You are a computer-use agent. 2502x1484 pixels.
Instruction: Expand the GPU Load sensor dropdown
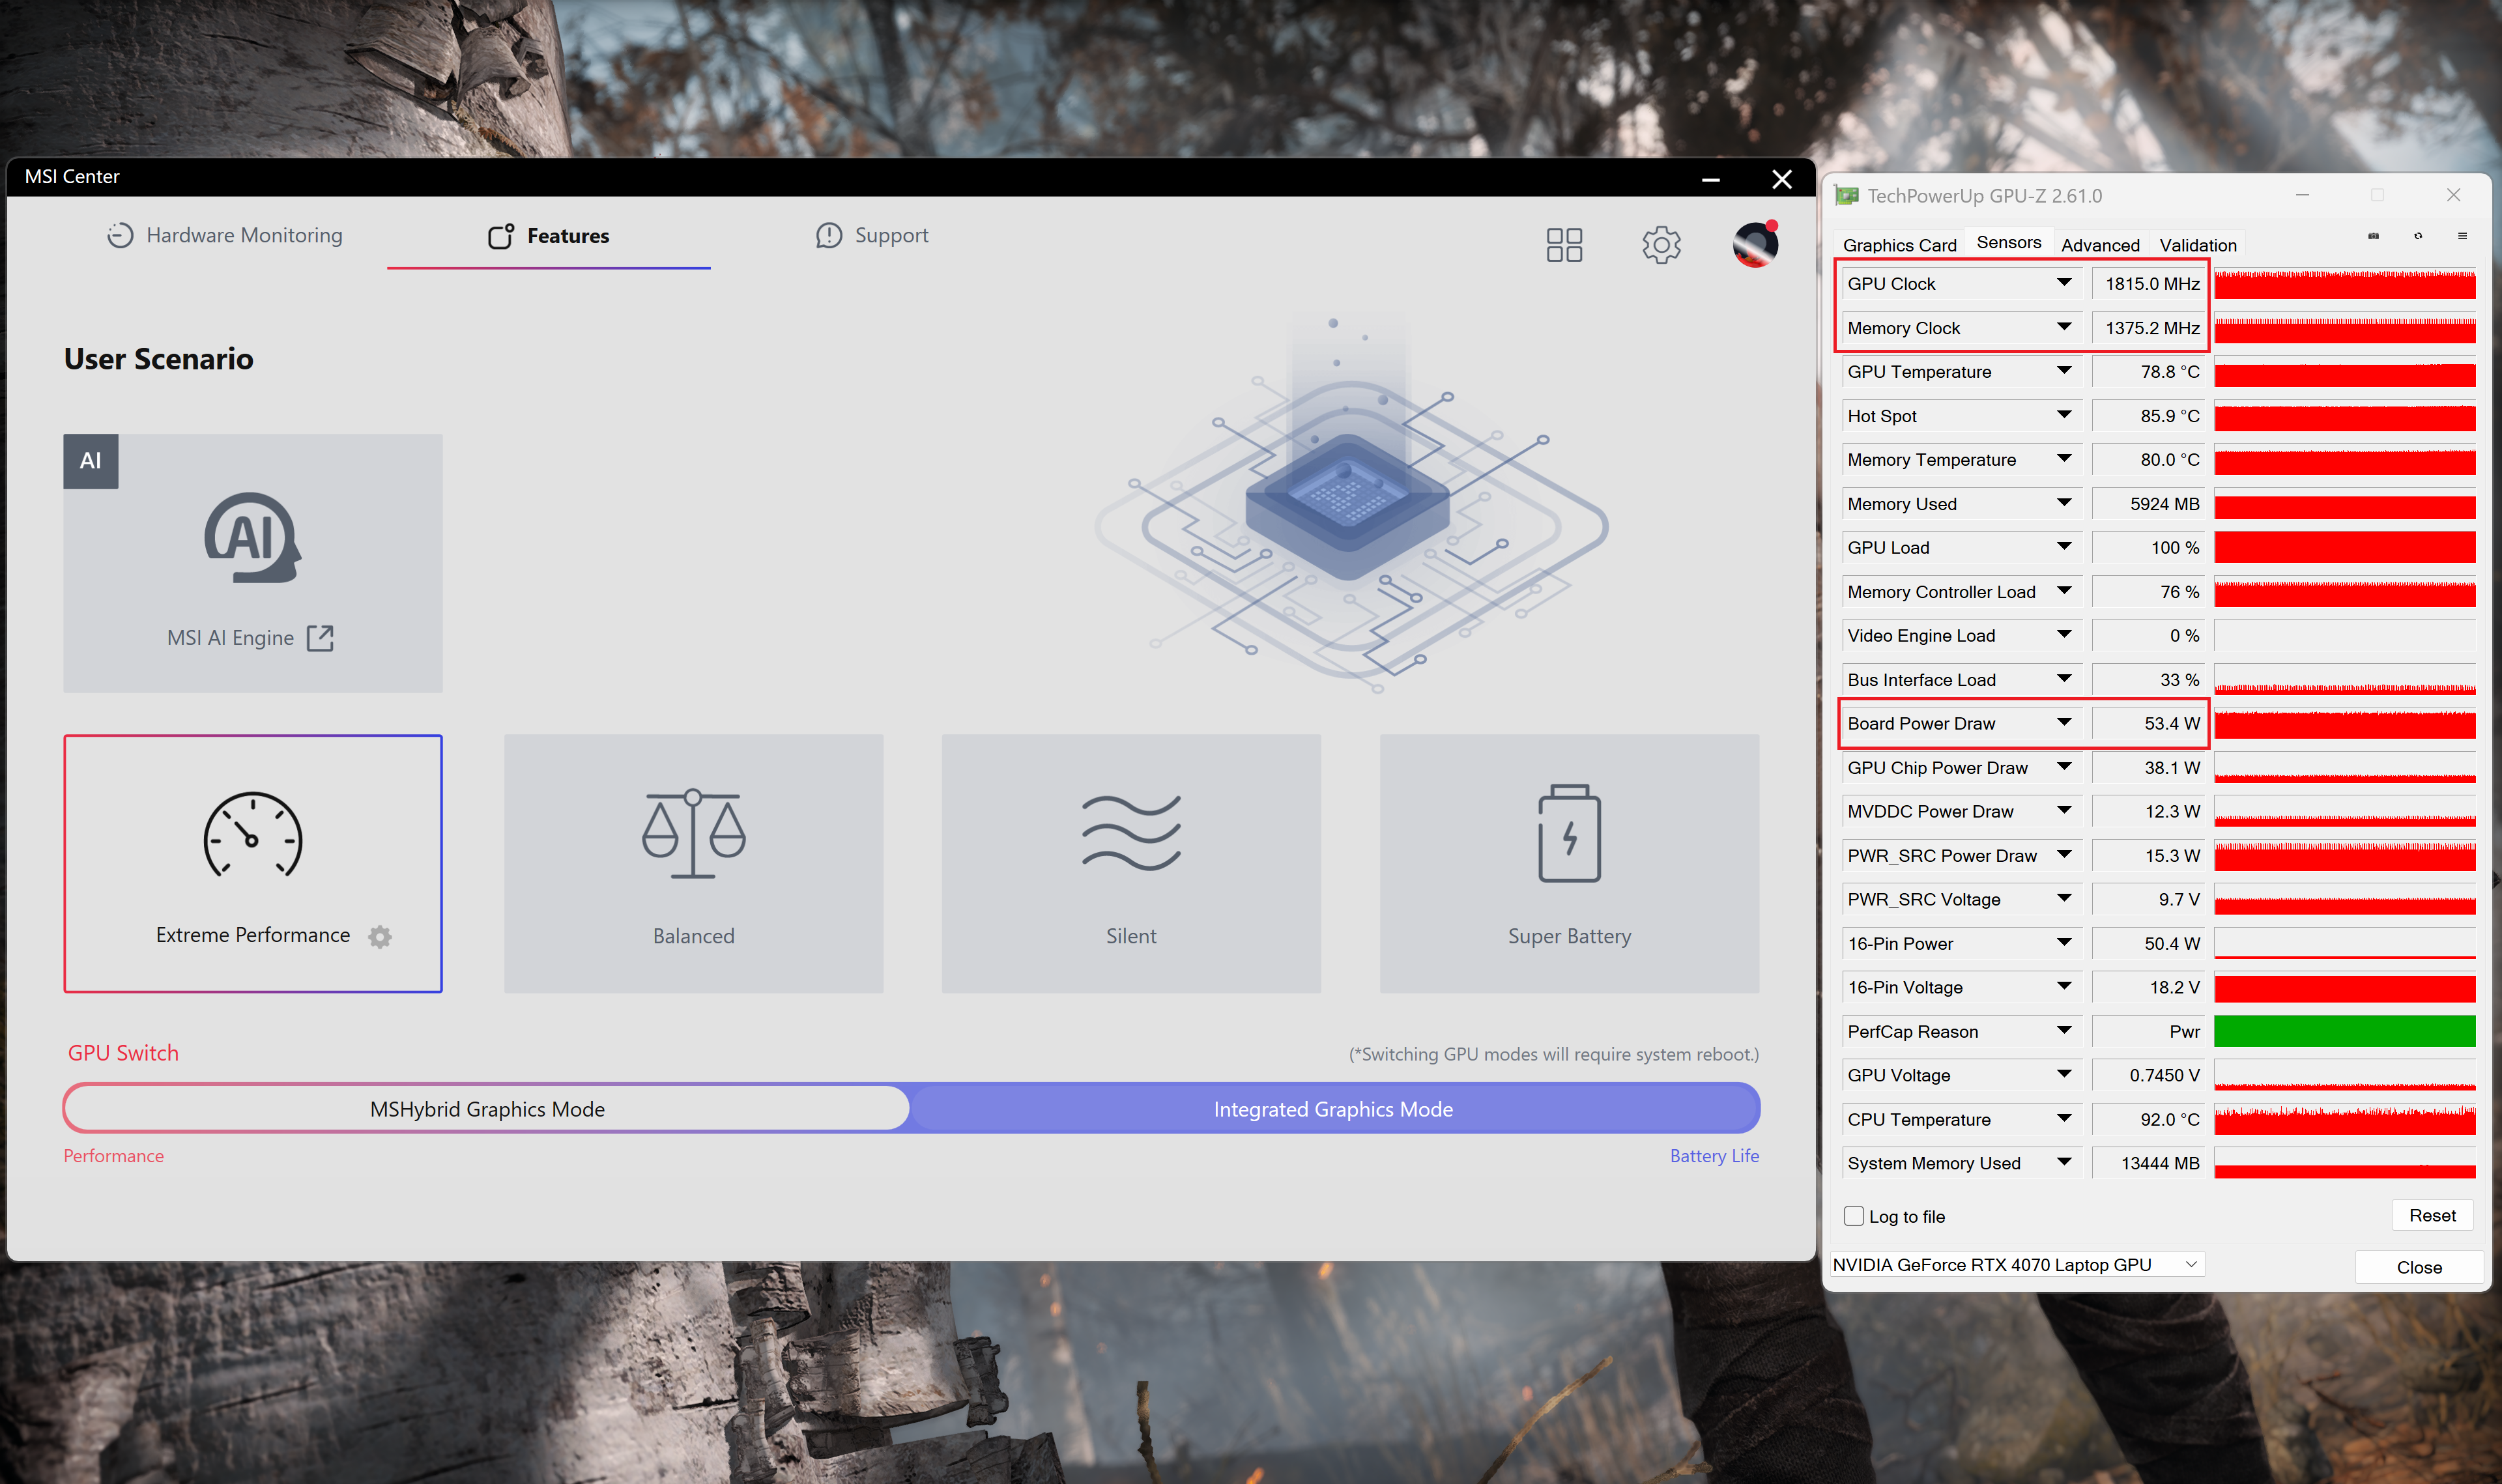tap(2064, 547)
